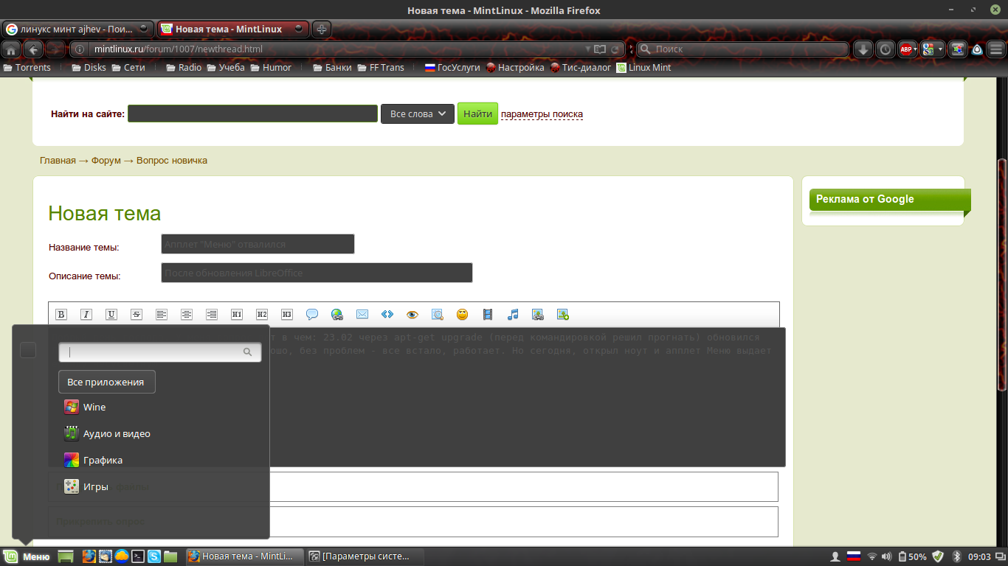Insert audio with the music note icon
1008x566 pixels.
click(x=513, y=315)
